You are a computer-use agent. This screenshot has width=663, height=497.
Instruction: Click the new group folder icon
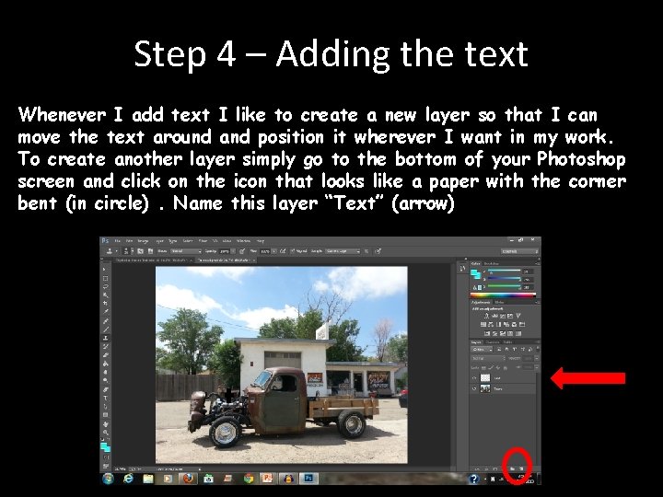click(512, 468)
